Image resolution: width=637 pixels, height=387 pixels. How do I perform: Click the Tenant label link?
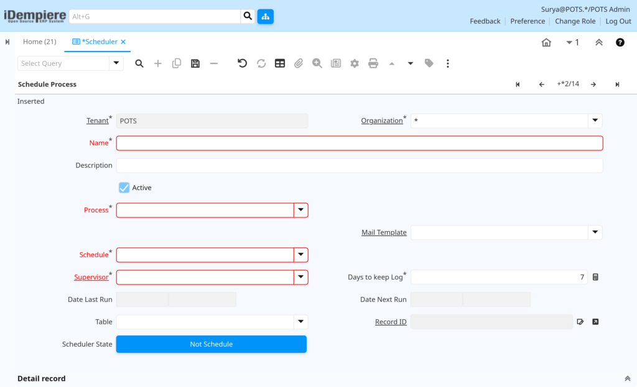click(x=98, y=121)
